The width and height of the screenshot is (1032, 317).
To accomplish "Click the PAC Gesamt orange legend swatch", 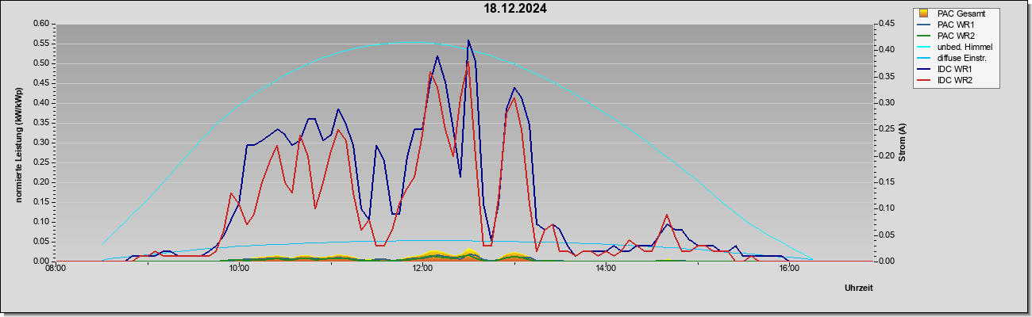I will [923, 13].
